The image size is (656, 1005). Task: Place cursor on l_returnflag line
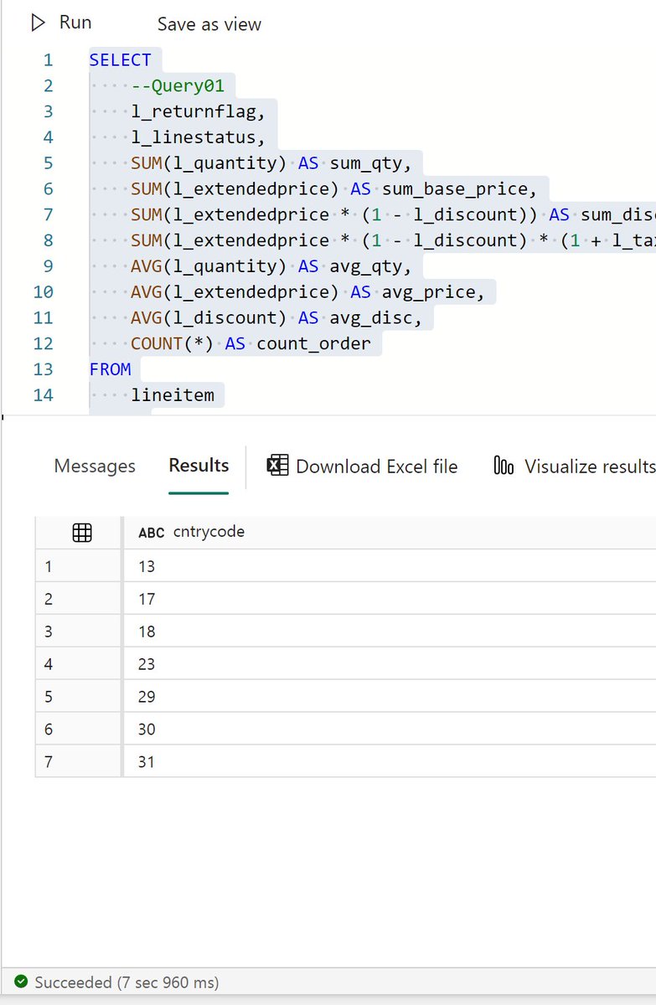coord(198,111)
